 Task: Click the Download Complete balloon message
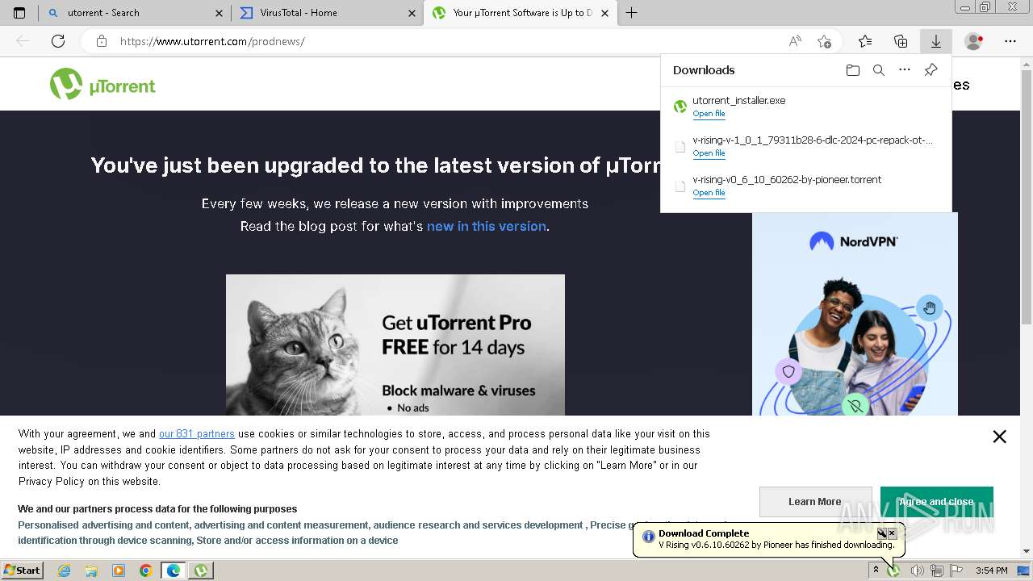point(776,545)
